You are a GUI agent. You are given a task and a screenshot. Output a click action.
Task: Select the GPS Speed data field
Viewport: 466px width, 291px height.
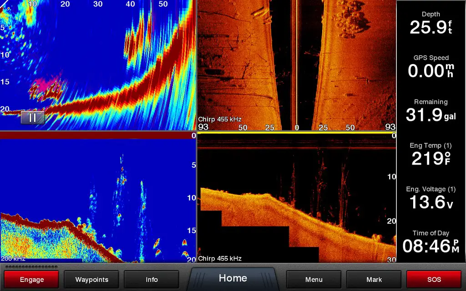[x=431, y=67]
